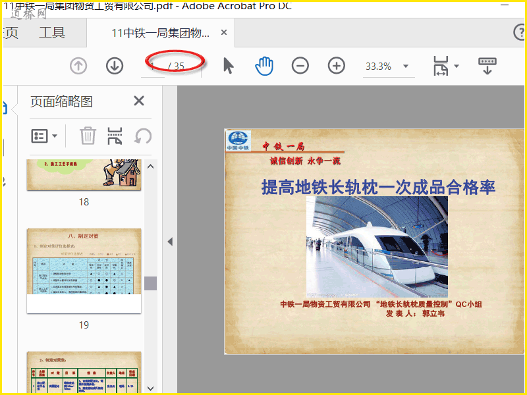Collapse the side panel with left triangle
This screenshot has width=527, height=395.
click(x=170, y=242)
